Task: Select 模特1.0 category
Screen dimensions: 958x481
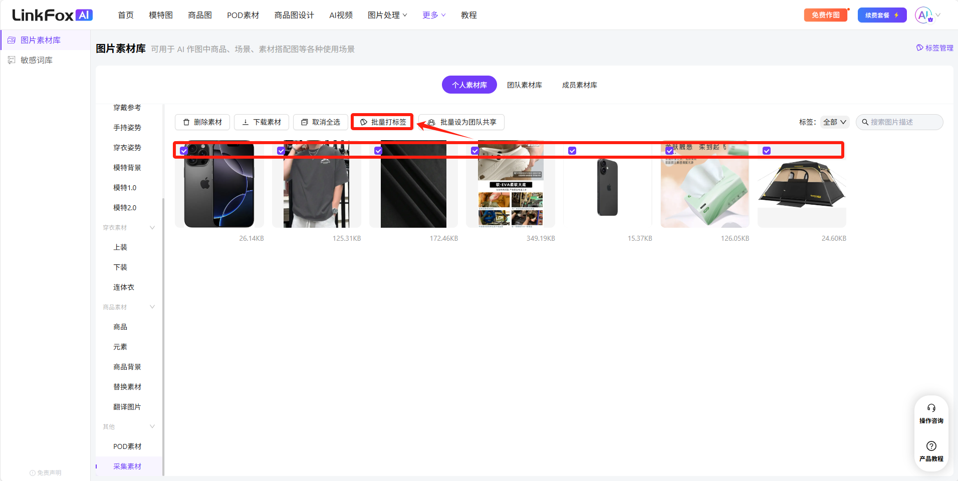Action: point(125,188)
